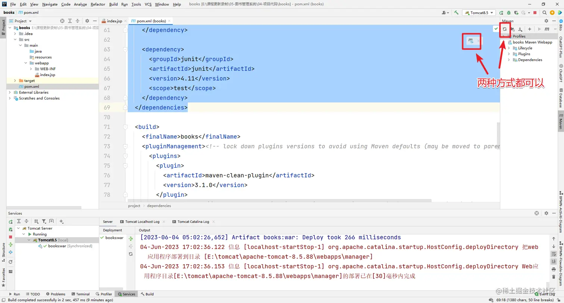
Task: Click the orange update arrow icon
Action: [x=552, y=13]
